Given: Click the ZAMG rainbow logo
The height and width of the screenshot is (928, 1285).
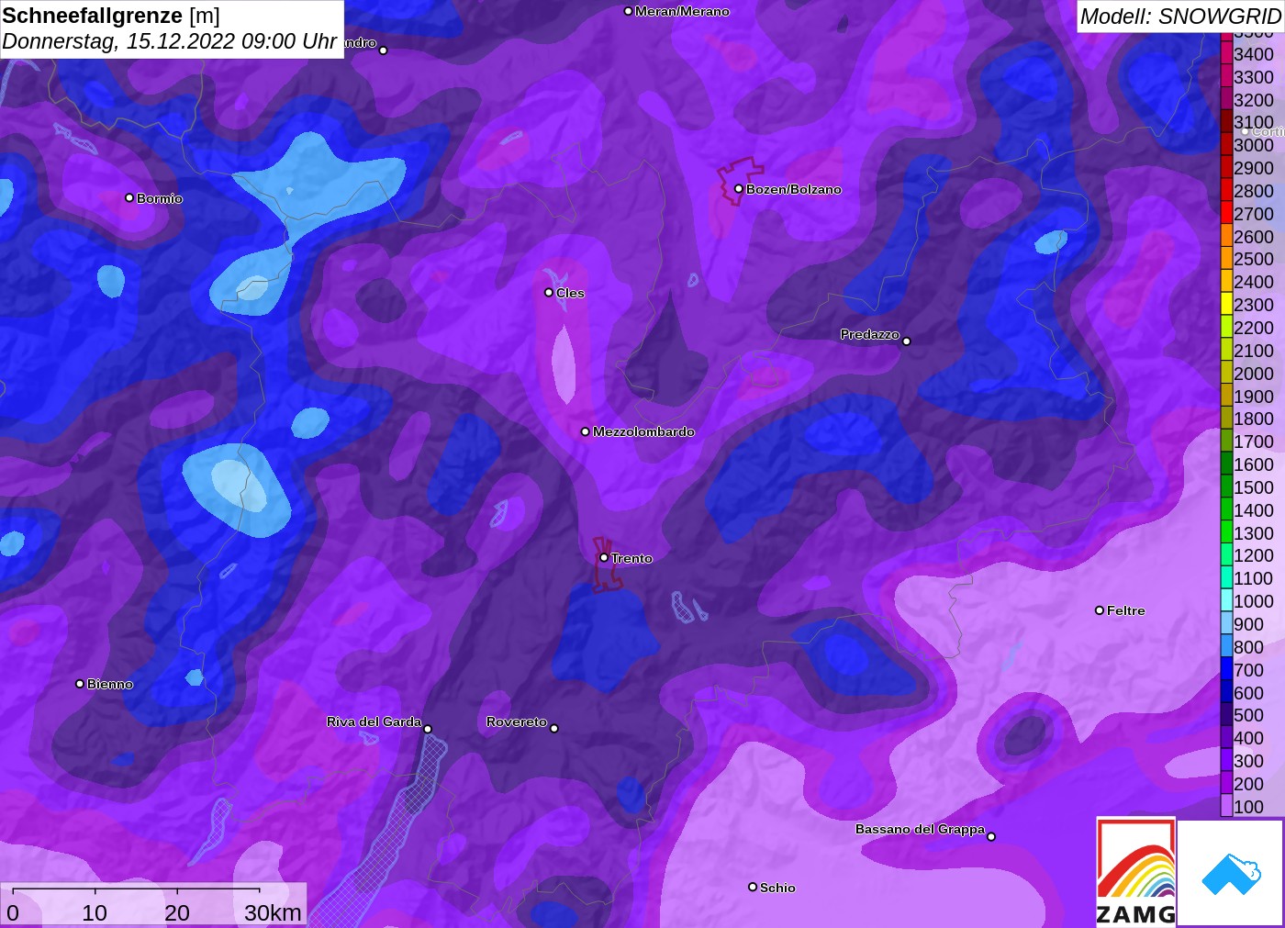Looking at the screenshot, I should pyautogui.click(x=1135, y=872).
